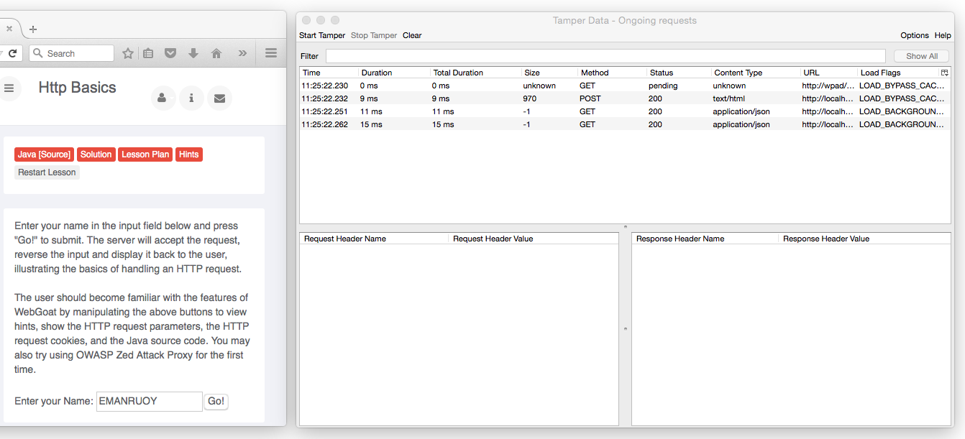965x439 pixels.
Task: Open the WebGoat info icon
Action: [191, 98]
